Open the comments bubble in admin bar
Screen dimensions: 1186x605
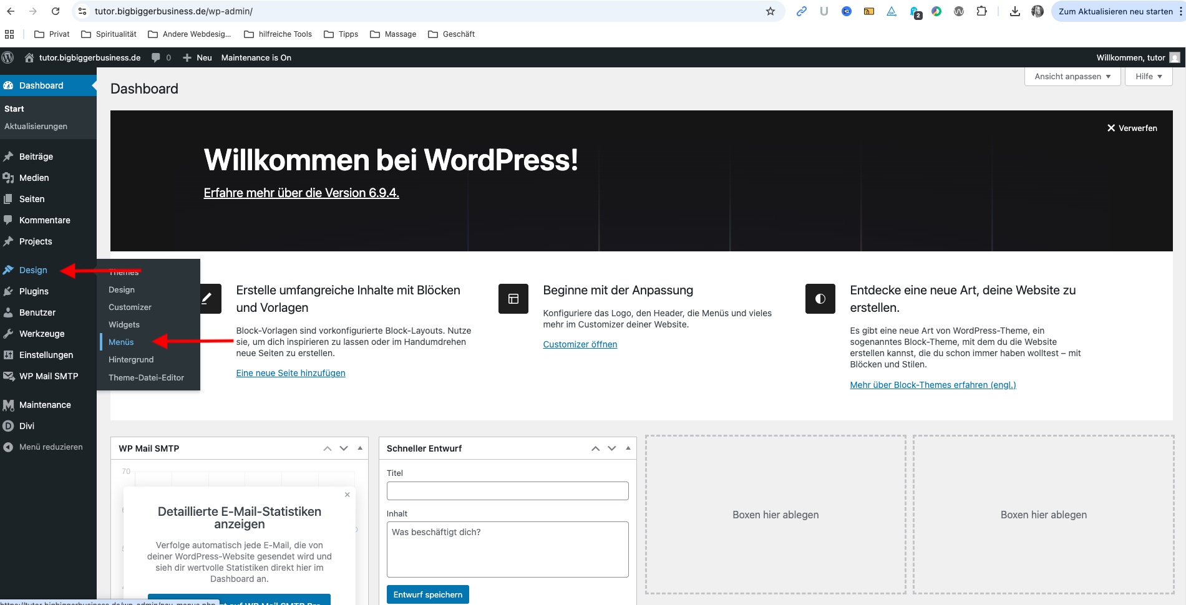point(161,57)
